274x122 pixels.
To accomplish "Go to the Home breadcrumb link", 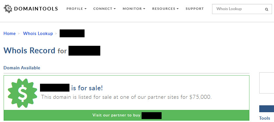I will click(10, 33).
